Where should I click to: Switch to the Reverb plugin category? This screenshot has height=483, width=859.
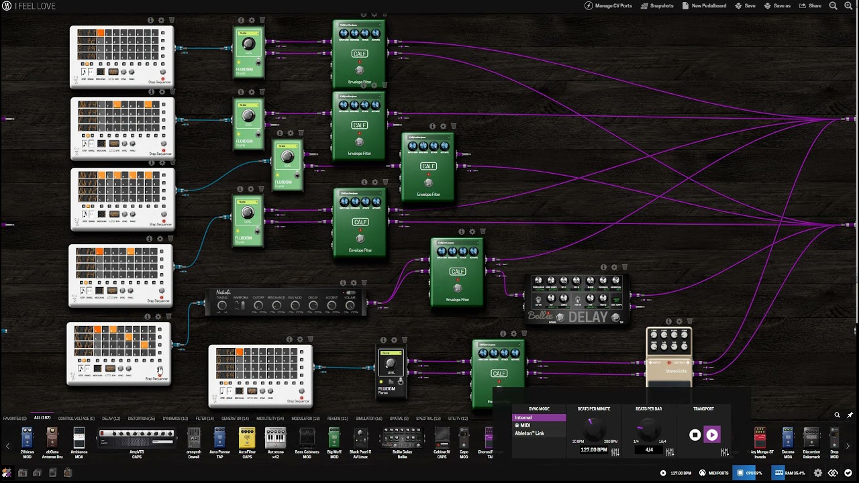[337, 419]
